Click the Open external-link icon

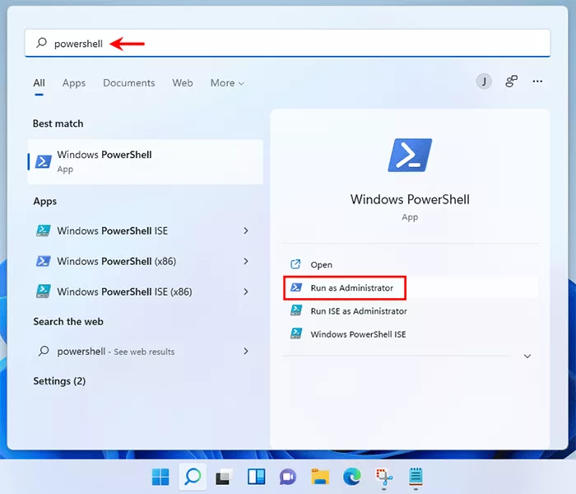pos(295,264)
